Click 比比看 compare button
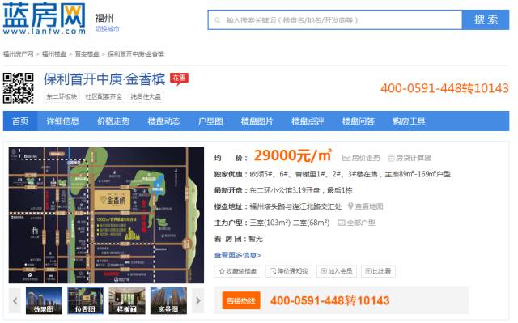The height and width of the screenshot is (323, 518). point(378,271)
